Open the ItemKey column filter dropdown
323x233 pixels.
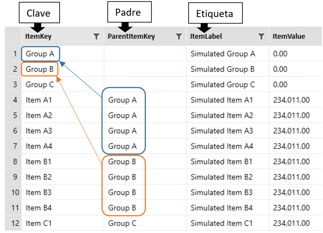tap(96, 36)
